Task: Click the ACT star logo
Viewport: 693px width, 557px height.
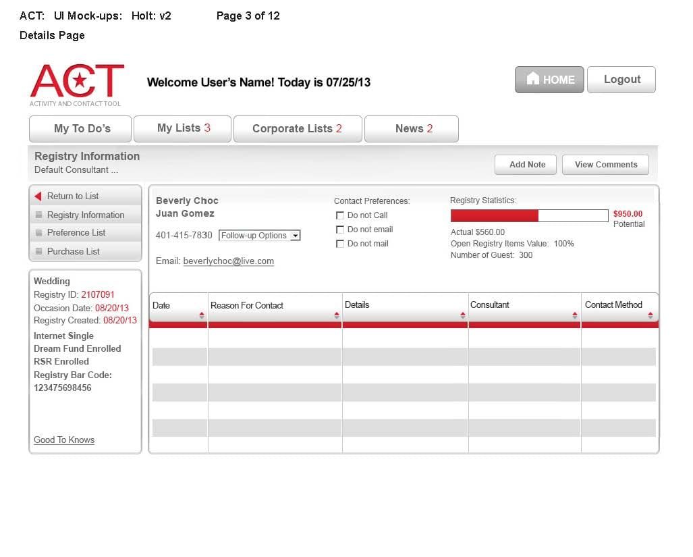Action: point(77,82)
